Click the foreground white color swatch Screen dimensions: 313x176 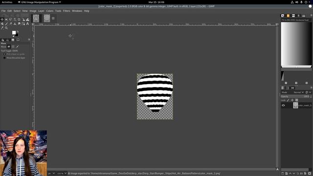14,32
